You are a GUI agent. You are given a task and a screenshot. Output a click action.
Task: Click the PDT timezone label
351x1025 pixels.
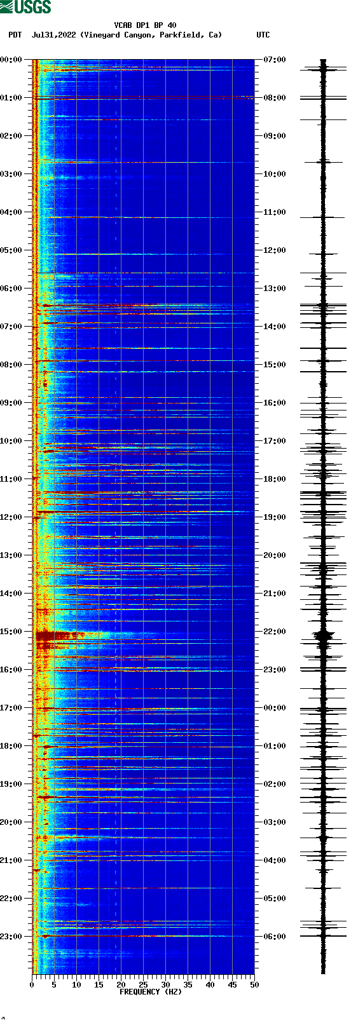(x=15, y=35)
